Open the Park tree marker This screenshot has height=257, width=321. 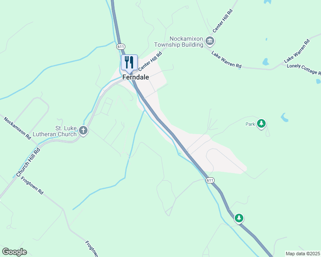tap(261, 124)
